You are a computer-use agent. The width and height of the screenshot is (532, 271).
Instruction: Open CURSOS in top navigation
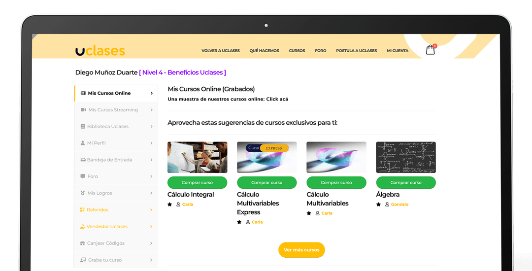pos(297,51)
